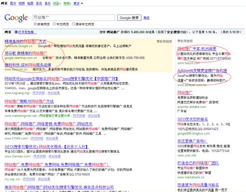Open the 打造自己的网络推广团队 ad
The height and width of the screenshot is (192, 246).
198,163
